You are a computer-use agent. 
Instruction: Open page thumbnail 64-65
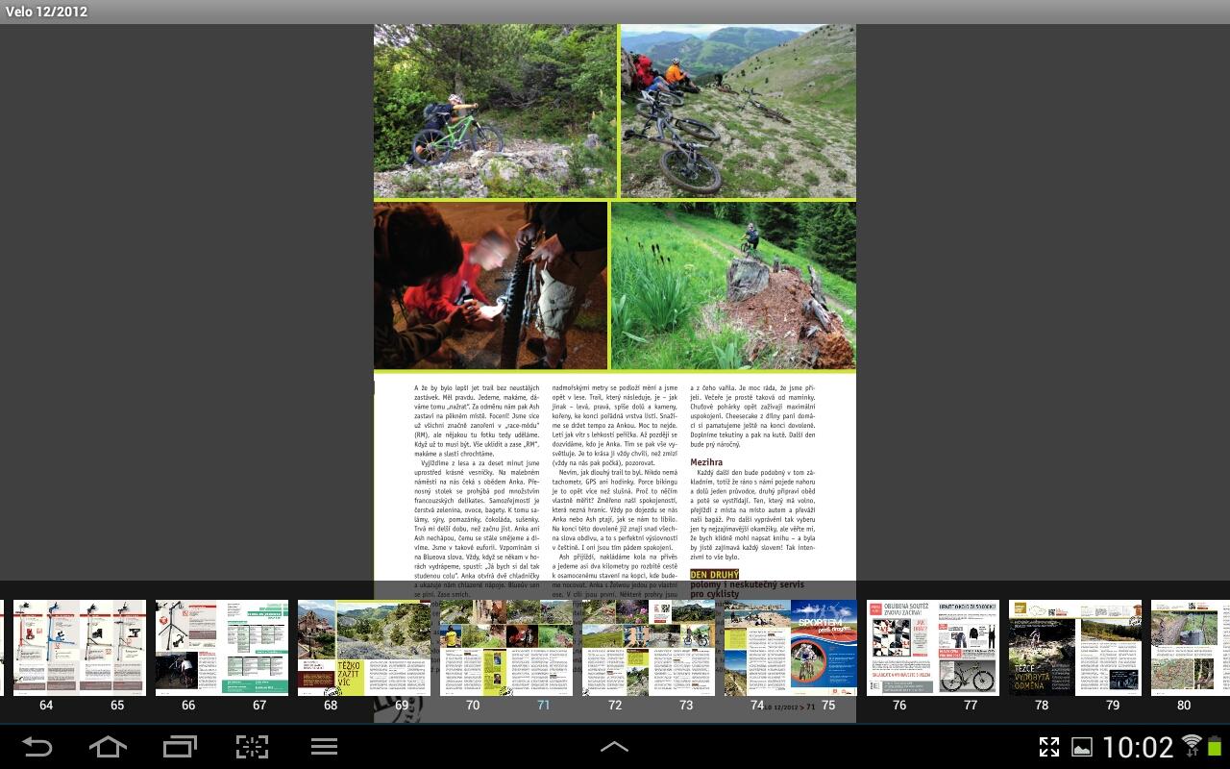coord(80,648)
